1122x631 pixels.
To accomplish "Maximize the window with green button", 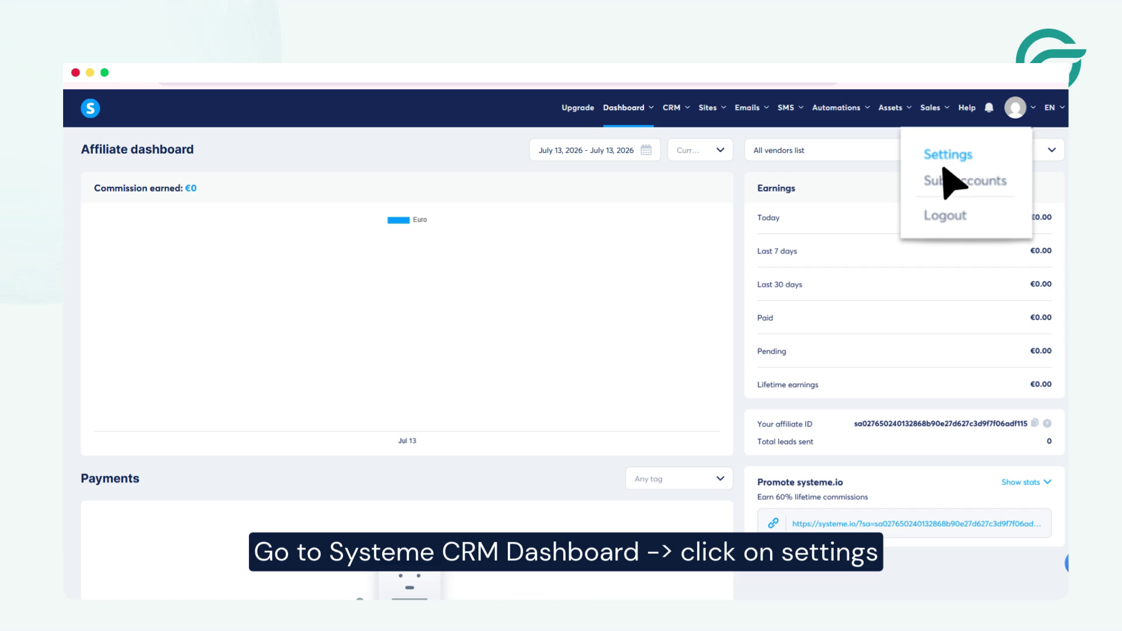I will pyautogui.click(x=105, y=72).
